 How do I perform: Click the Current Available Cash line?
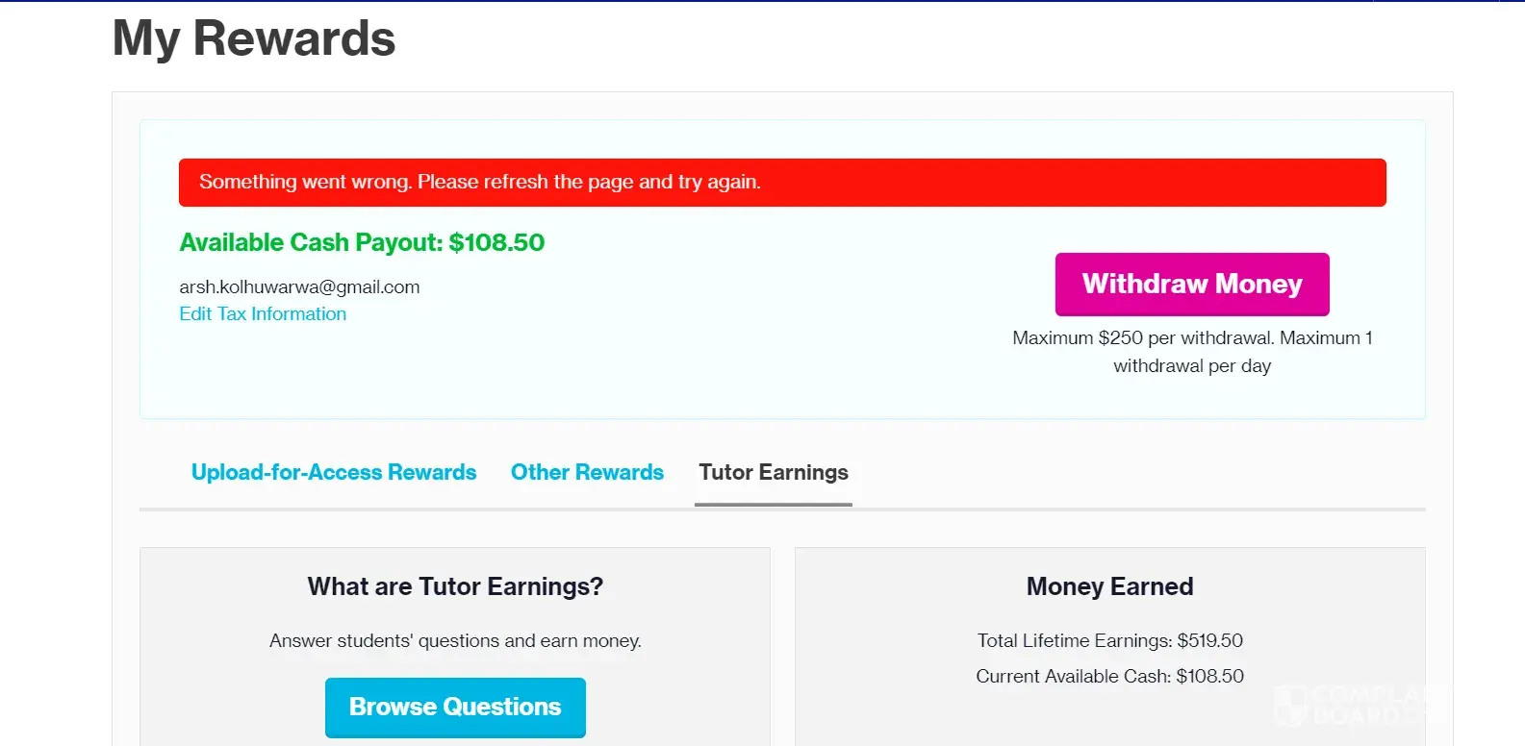coord(1109,676)
